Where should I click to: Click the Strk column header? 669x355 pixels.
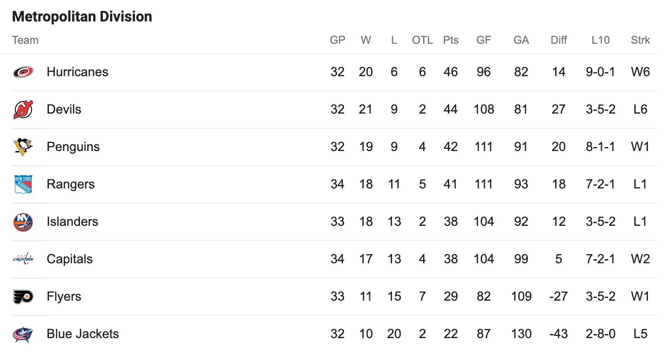tap(640, 40)
